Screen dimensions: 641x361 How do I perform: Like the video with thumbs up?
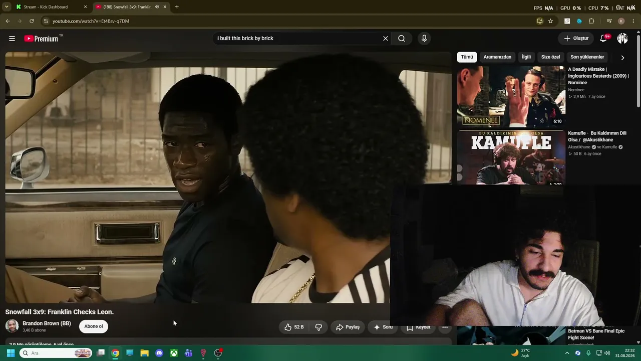coord(294,327)
